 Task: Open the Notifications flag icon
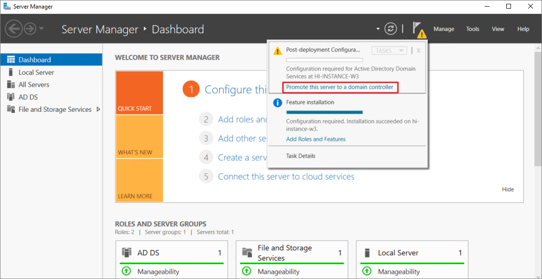click(418, 30)
